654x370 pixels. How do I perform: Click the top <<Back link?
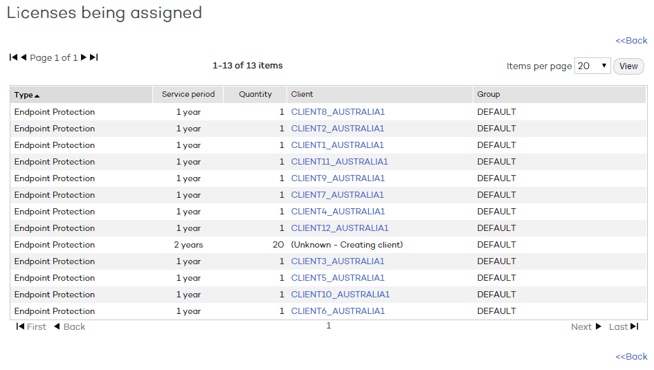(631, 40)
